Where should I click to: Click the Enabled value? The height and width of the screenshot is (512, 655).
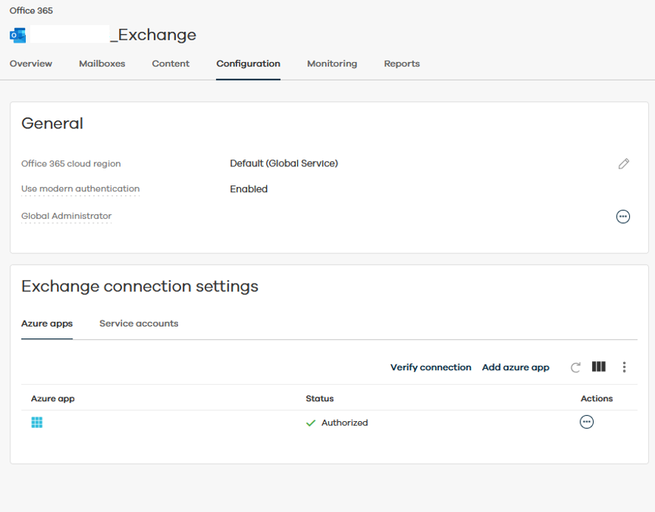248,189
